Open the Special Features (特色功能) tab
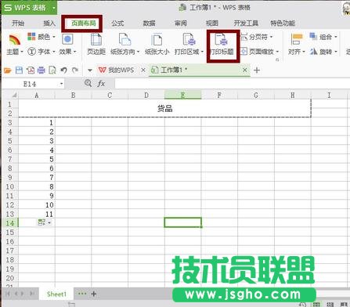This screenshot has width=350, height=307. (283, 23)
